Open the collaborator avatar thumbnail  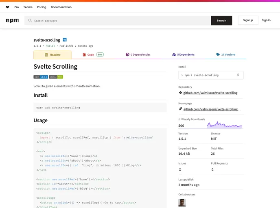pos(182,203)
